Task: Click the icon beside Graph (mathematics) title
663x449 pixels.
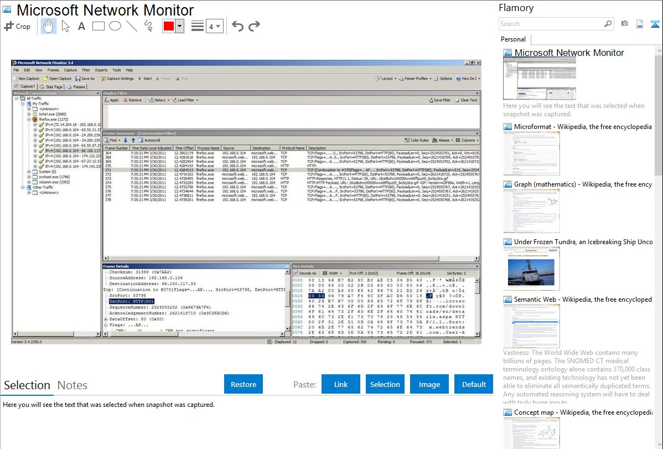Action: pos(507,184)
